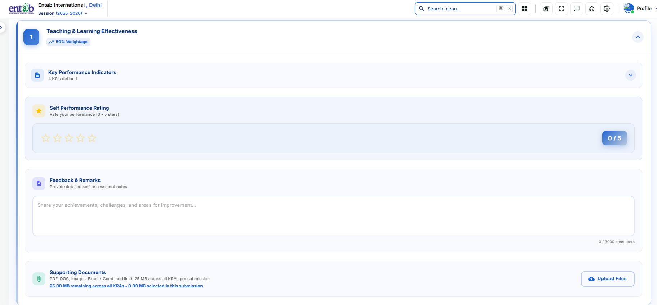Click the 50% Weightage badge
The height and width of the screenshot is (305, 657).
point(68,42)
